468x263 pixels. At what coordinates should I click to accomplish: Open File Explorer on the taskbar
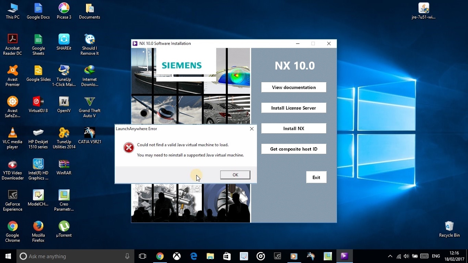coord(210,256)
